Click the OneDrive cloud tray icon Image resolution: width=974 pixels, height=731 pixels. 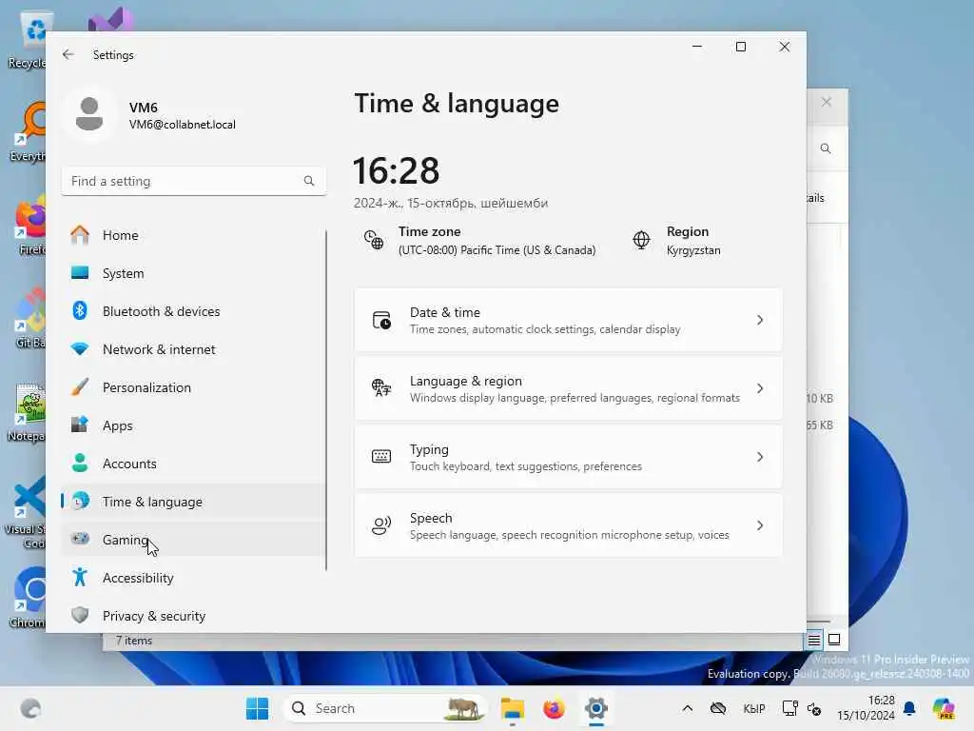click(x=718, y=708)
